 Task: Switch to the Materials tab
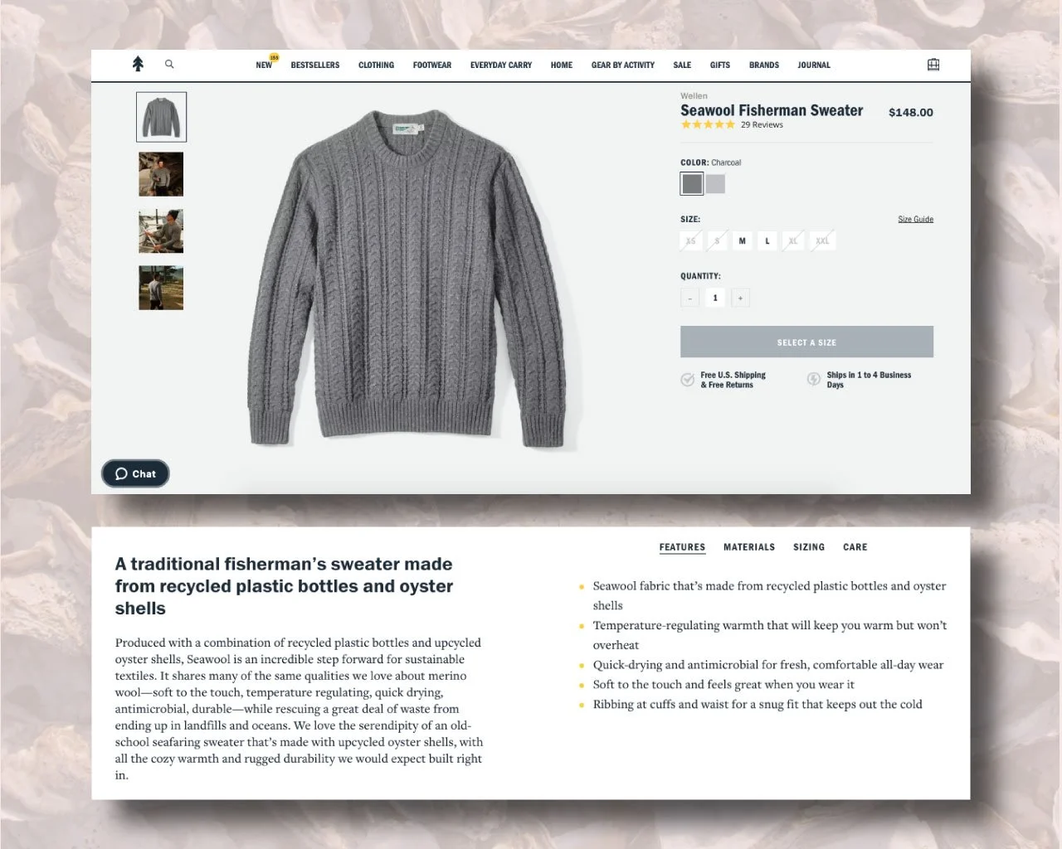(749, 547)
